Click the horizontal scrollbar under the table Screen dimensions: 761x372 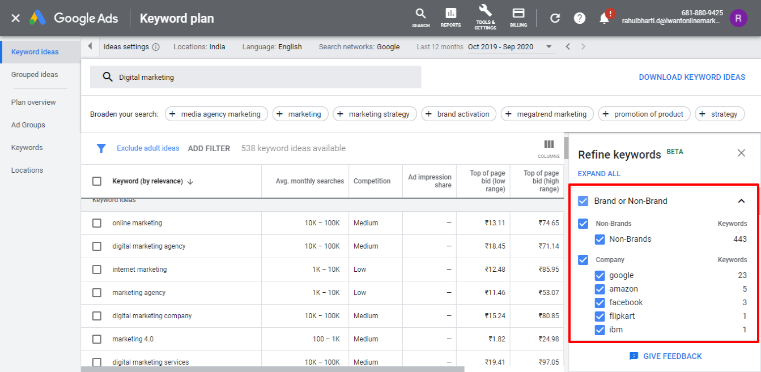point(273,369)
